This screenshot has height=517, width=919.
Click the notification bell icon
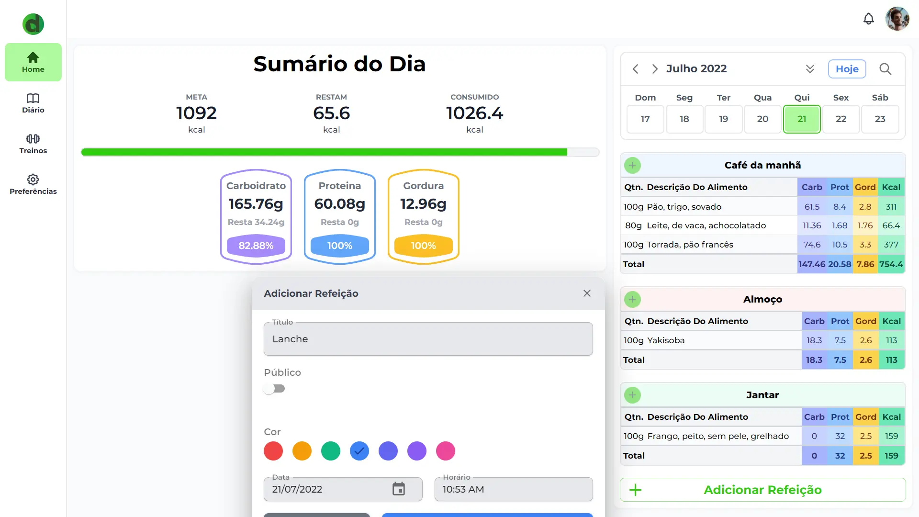[x=869, y=18]
